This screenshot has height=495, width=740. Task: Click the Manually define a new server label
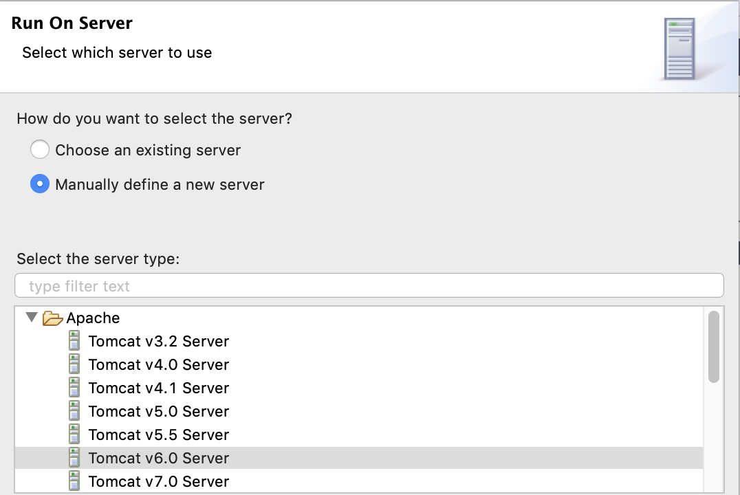click(160, 184)
